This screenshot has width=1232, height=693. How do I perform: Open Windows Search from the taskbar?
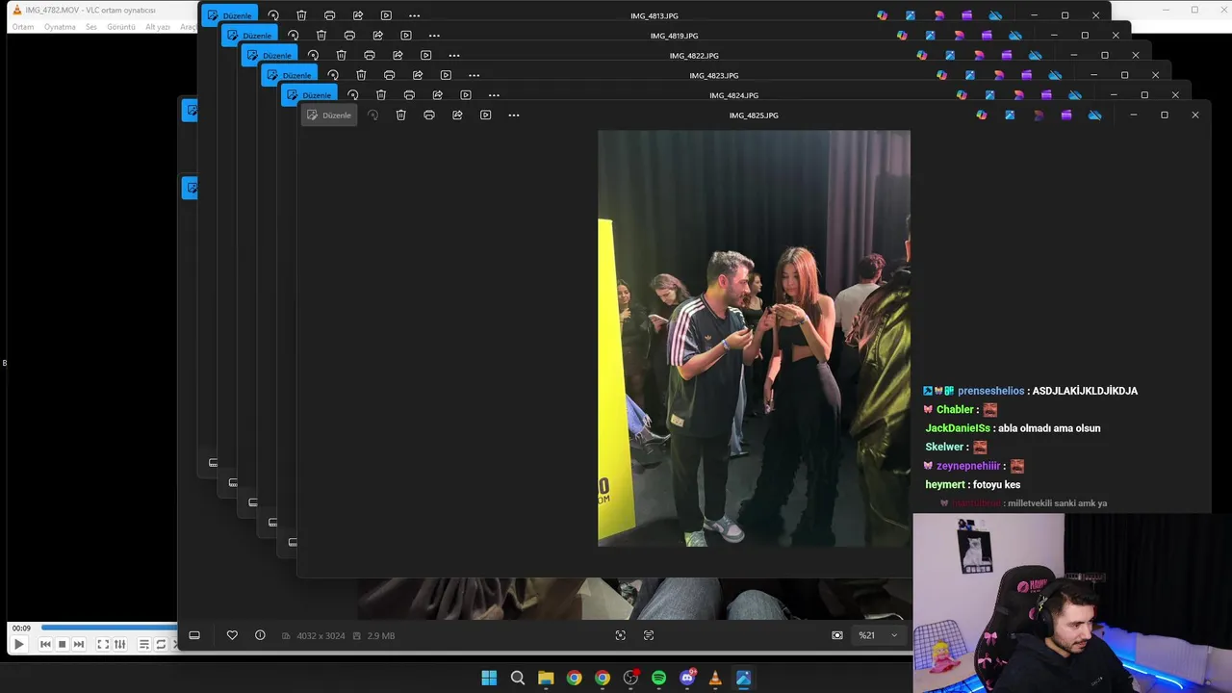point(518,678)
